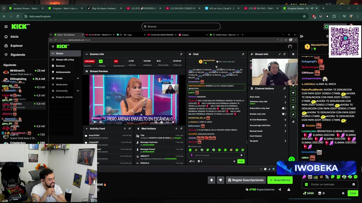Open the Kick hamburger menu
Screen dimensions: 362x203
coord(6,27)
